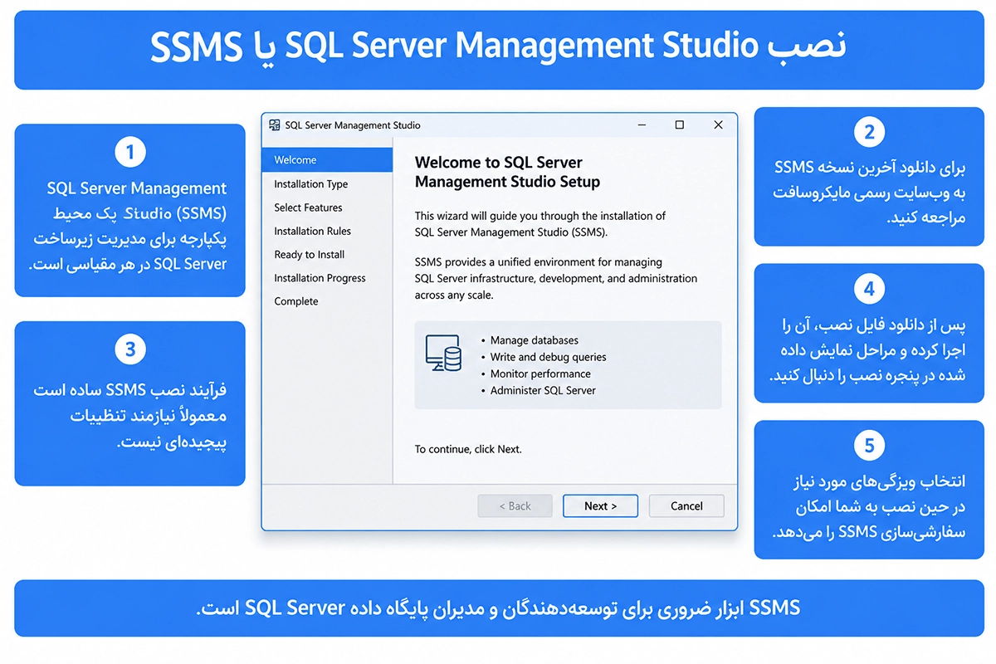Screen dimensions: 996x664
Task: Close the SSMS setup window
Action: (x=719, y=125)
